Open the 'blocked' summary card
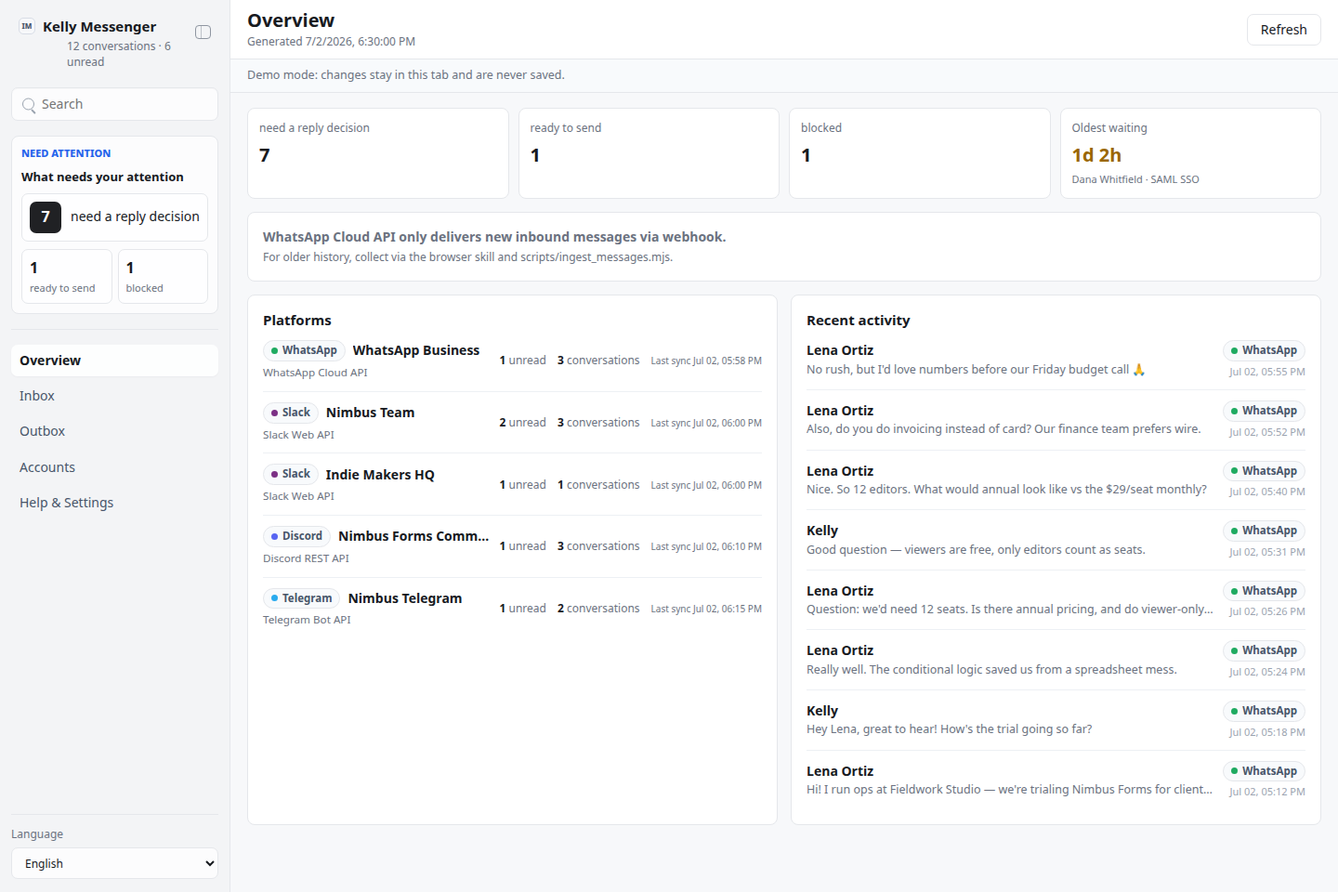Screen dimensions: 1338x892 tap(920, 153)
